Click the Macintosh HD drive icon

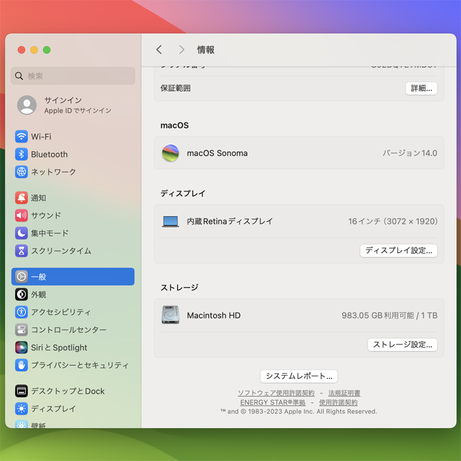tap(171, 315)
